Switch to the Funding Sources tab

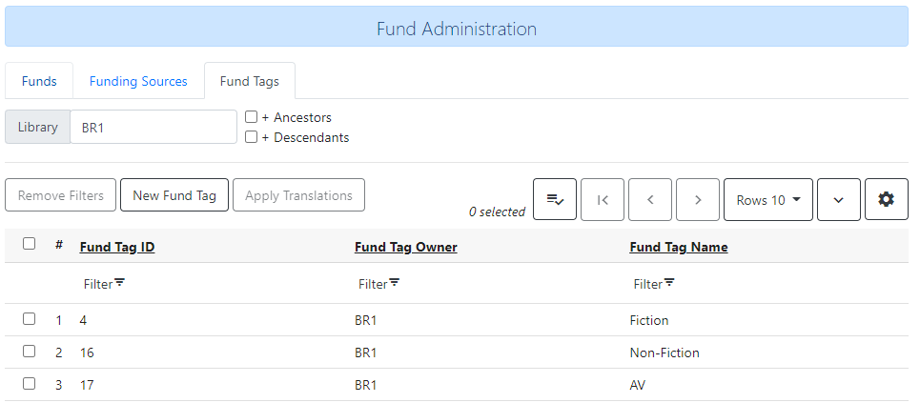tap(138, 81)
